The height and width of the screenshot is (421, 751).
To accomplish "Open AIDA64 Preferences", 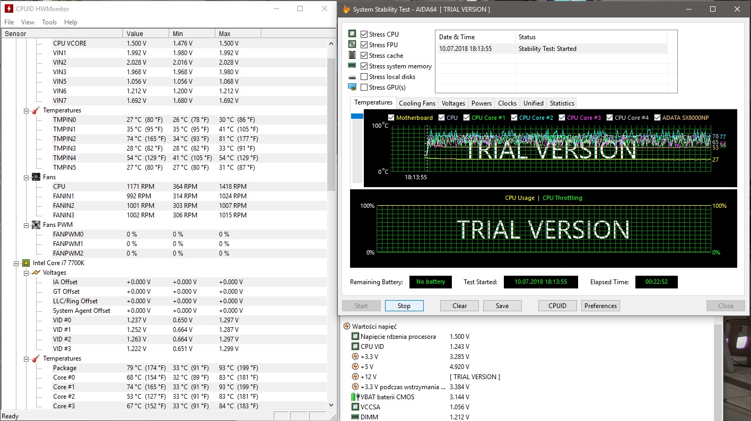I will [601, 306].
